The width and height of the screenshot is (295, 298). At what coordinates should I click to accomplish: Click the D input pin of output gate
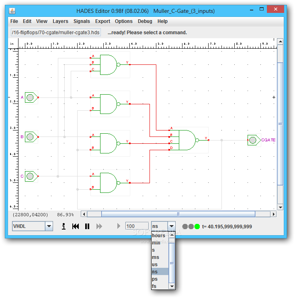coord(169,150)
